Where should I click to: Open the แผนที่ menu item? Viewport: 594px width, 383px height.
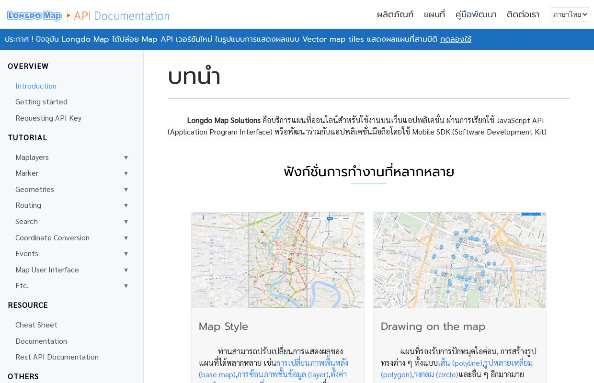coord(434,14)
